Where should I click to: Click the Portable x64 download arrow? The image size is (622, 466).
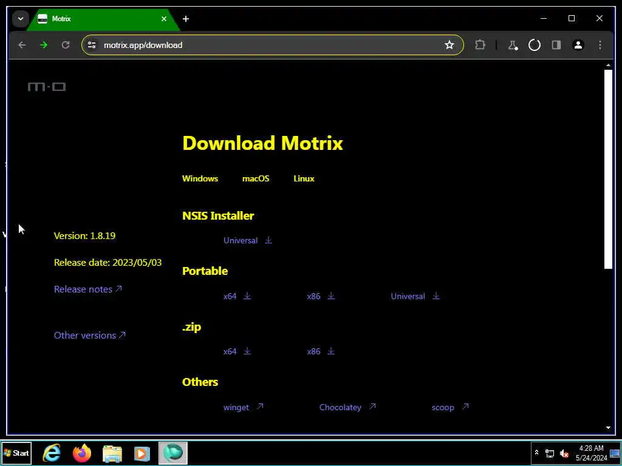tap(247, 295)
